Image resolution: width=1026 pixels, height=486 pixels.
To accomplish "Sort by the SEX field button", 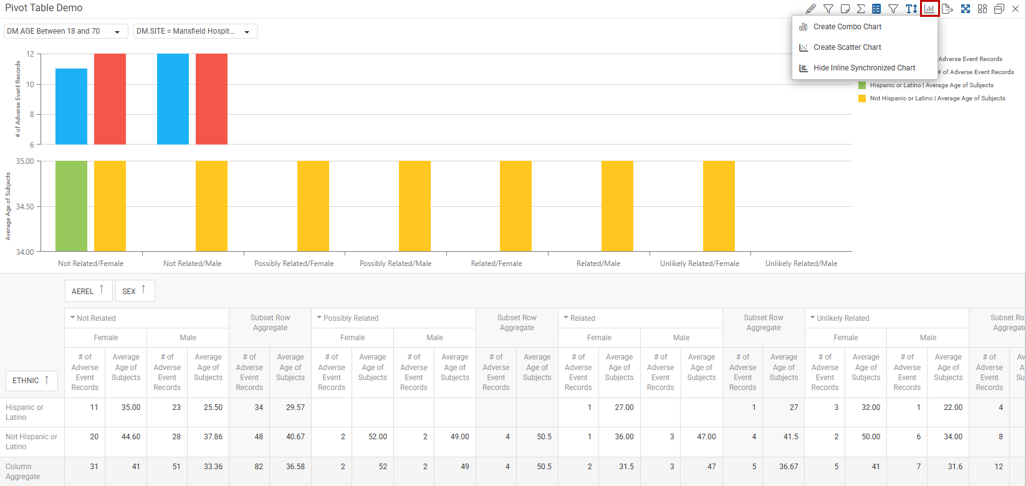I will [135, 291].
